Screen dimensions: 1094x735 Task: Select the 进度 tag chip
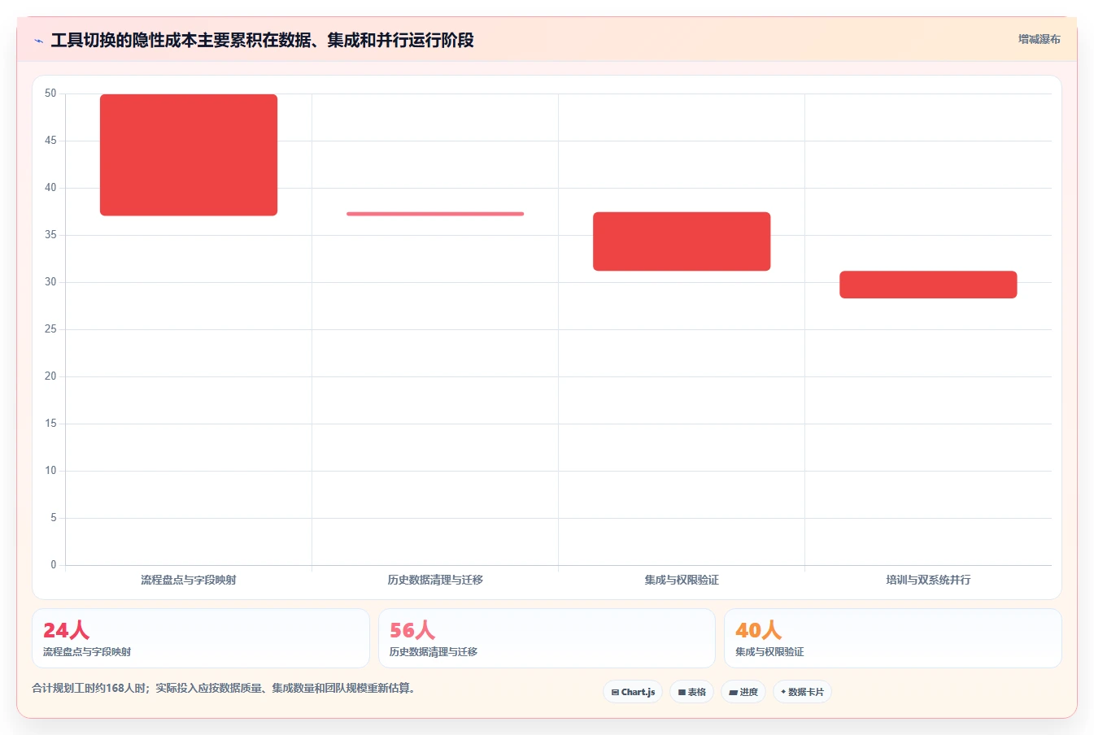[743, 692]
